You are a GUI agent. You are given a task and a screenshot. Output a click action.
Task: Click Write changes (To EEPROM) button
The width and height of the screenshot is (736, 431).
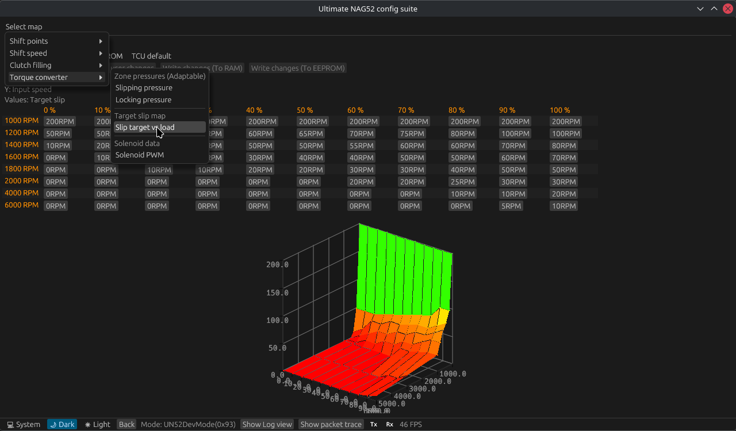point(298,68)
